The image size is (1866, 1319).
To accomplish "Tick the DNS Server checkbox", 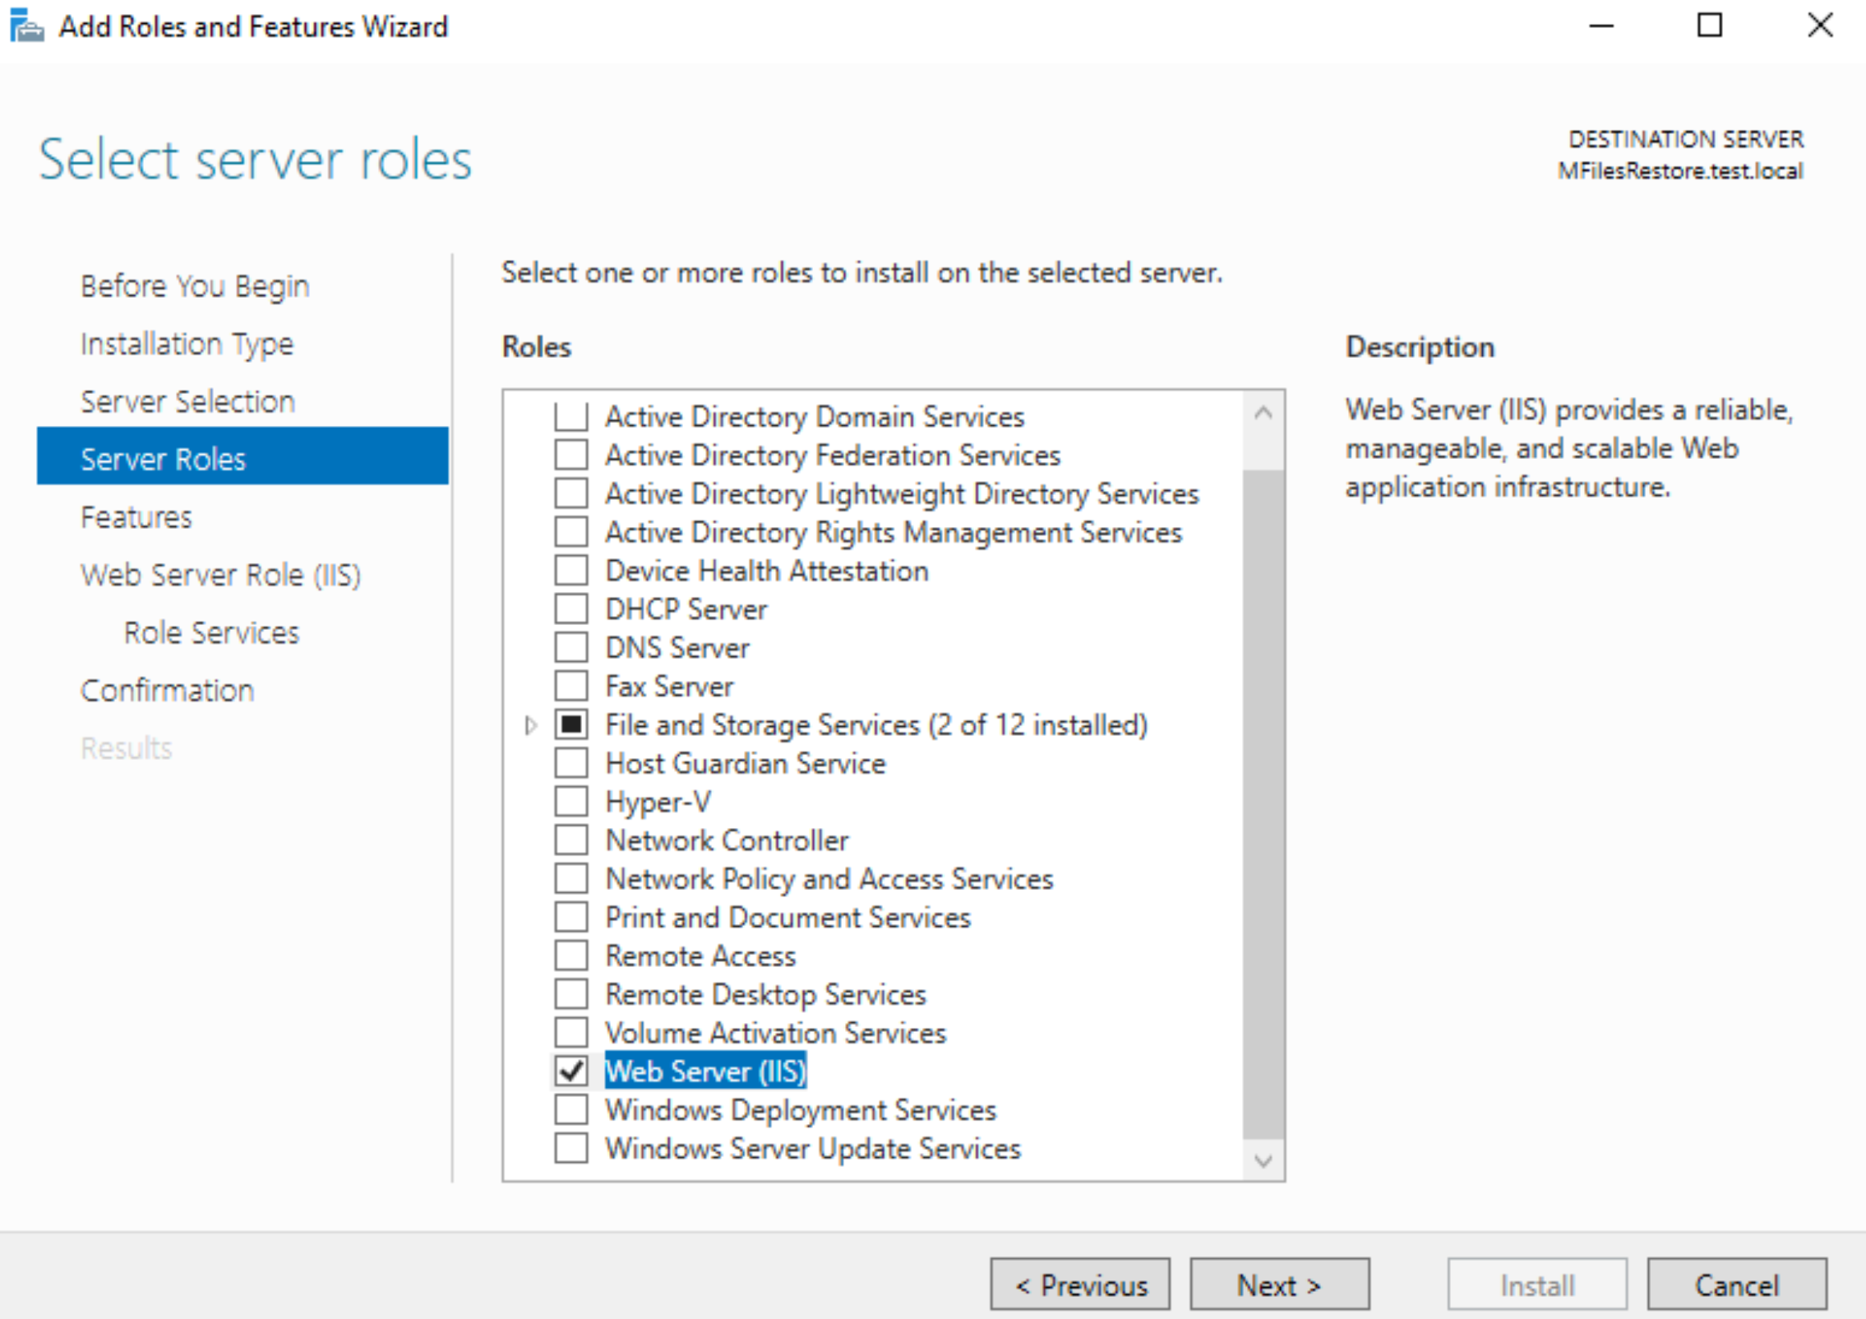I will (570, 647).
